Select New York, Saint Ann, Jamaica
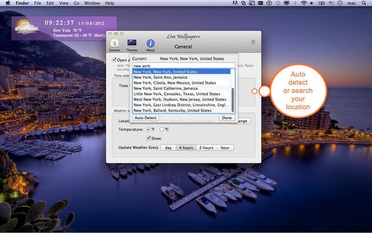Image resolution: width=372 pixels, height=233 pixels. pyautogui.click(x=182, y=77)
